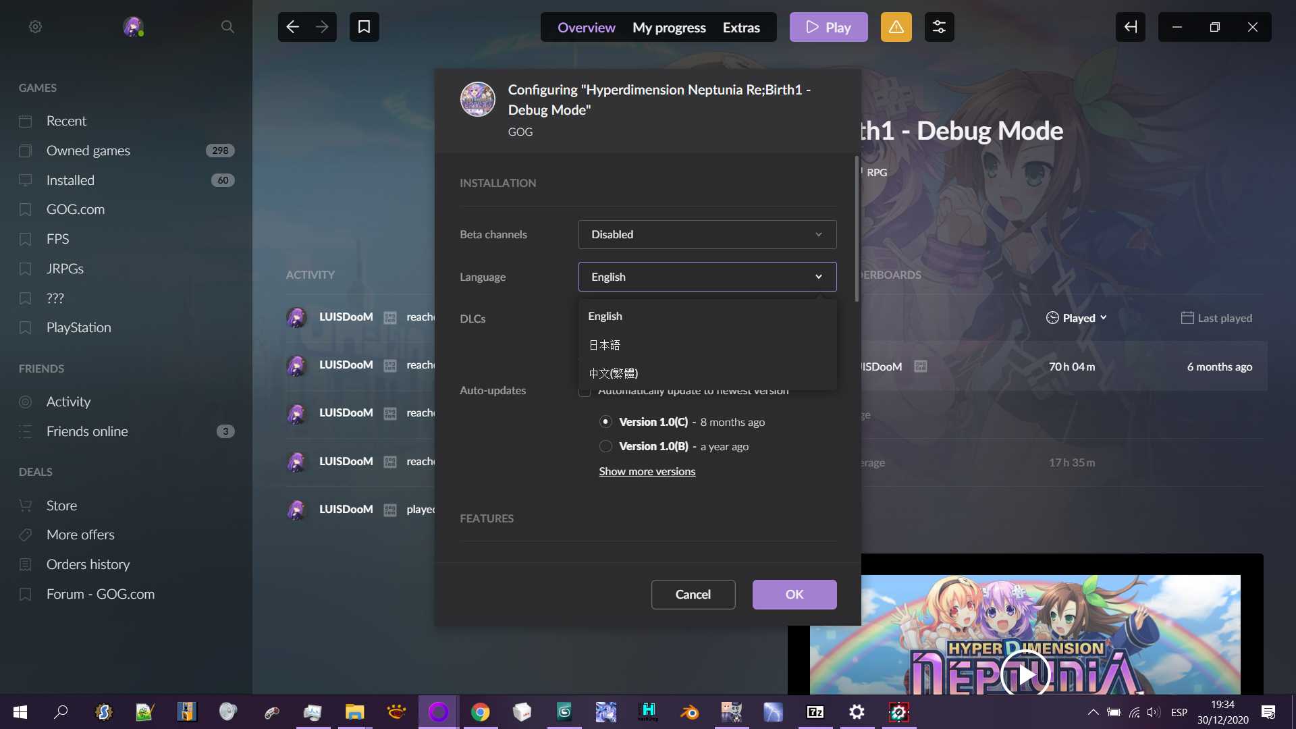Click the bookmark icon in top bar
Viewport: 1296px width, 729px height.
point(364,27)
